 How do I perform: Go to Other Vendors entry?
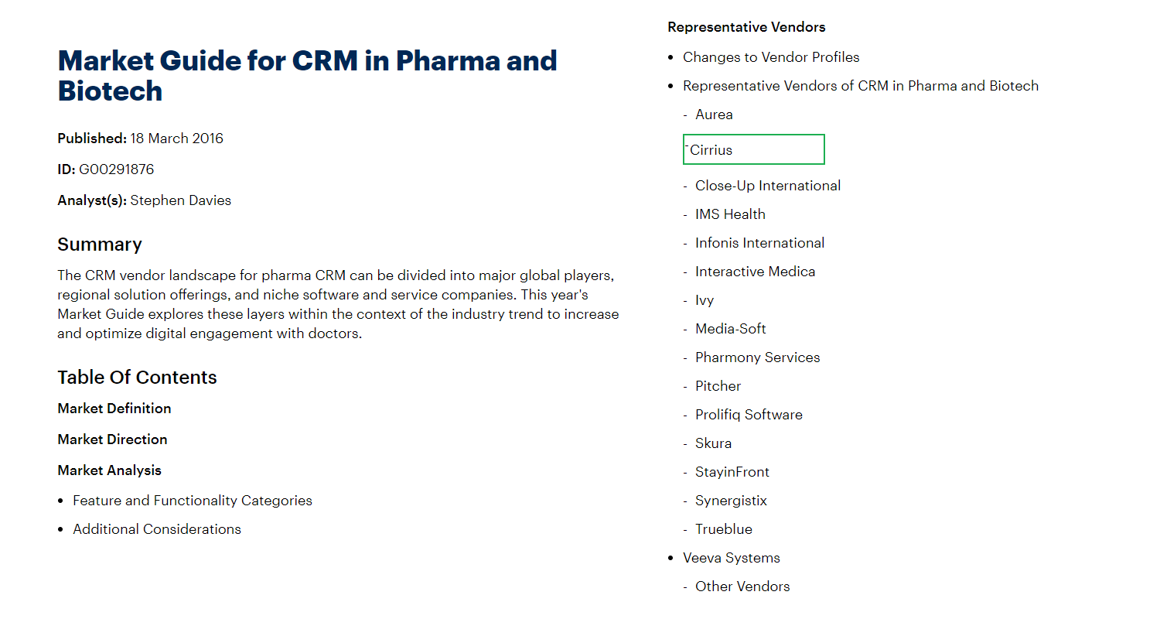click(742, 587)
